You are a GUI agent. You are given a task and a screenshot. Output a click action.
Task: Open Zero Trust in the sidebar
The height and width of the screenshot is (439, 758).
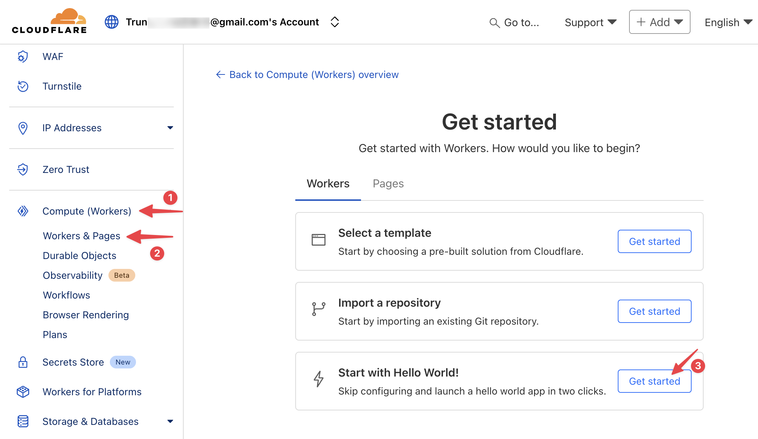(x=66, y=169)
